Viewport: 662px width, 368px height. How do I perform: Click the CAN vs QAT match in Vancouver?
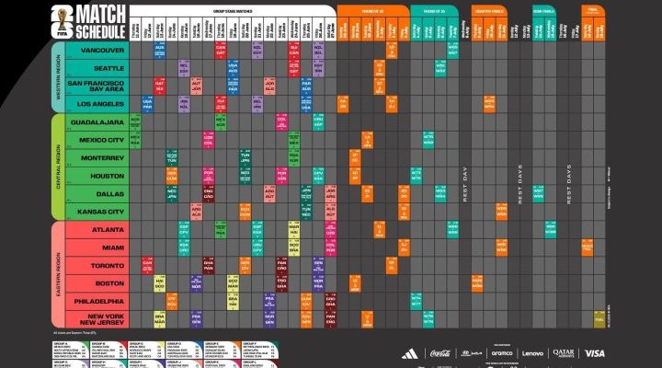(x=221, y=51)
